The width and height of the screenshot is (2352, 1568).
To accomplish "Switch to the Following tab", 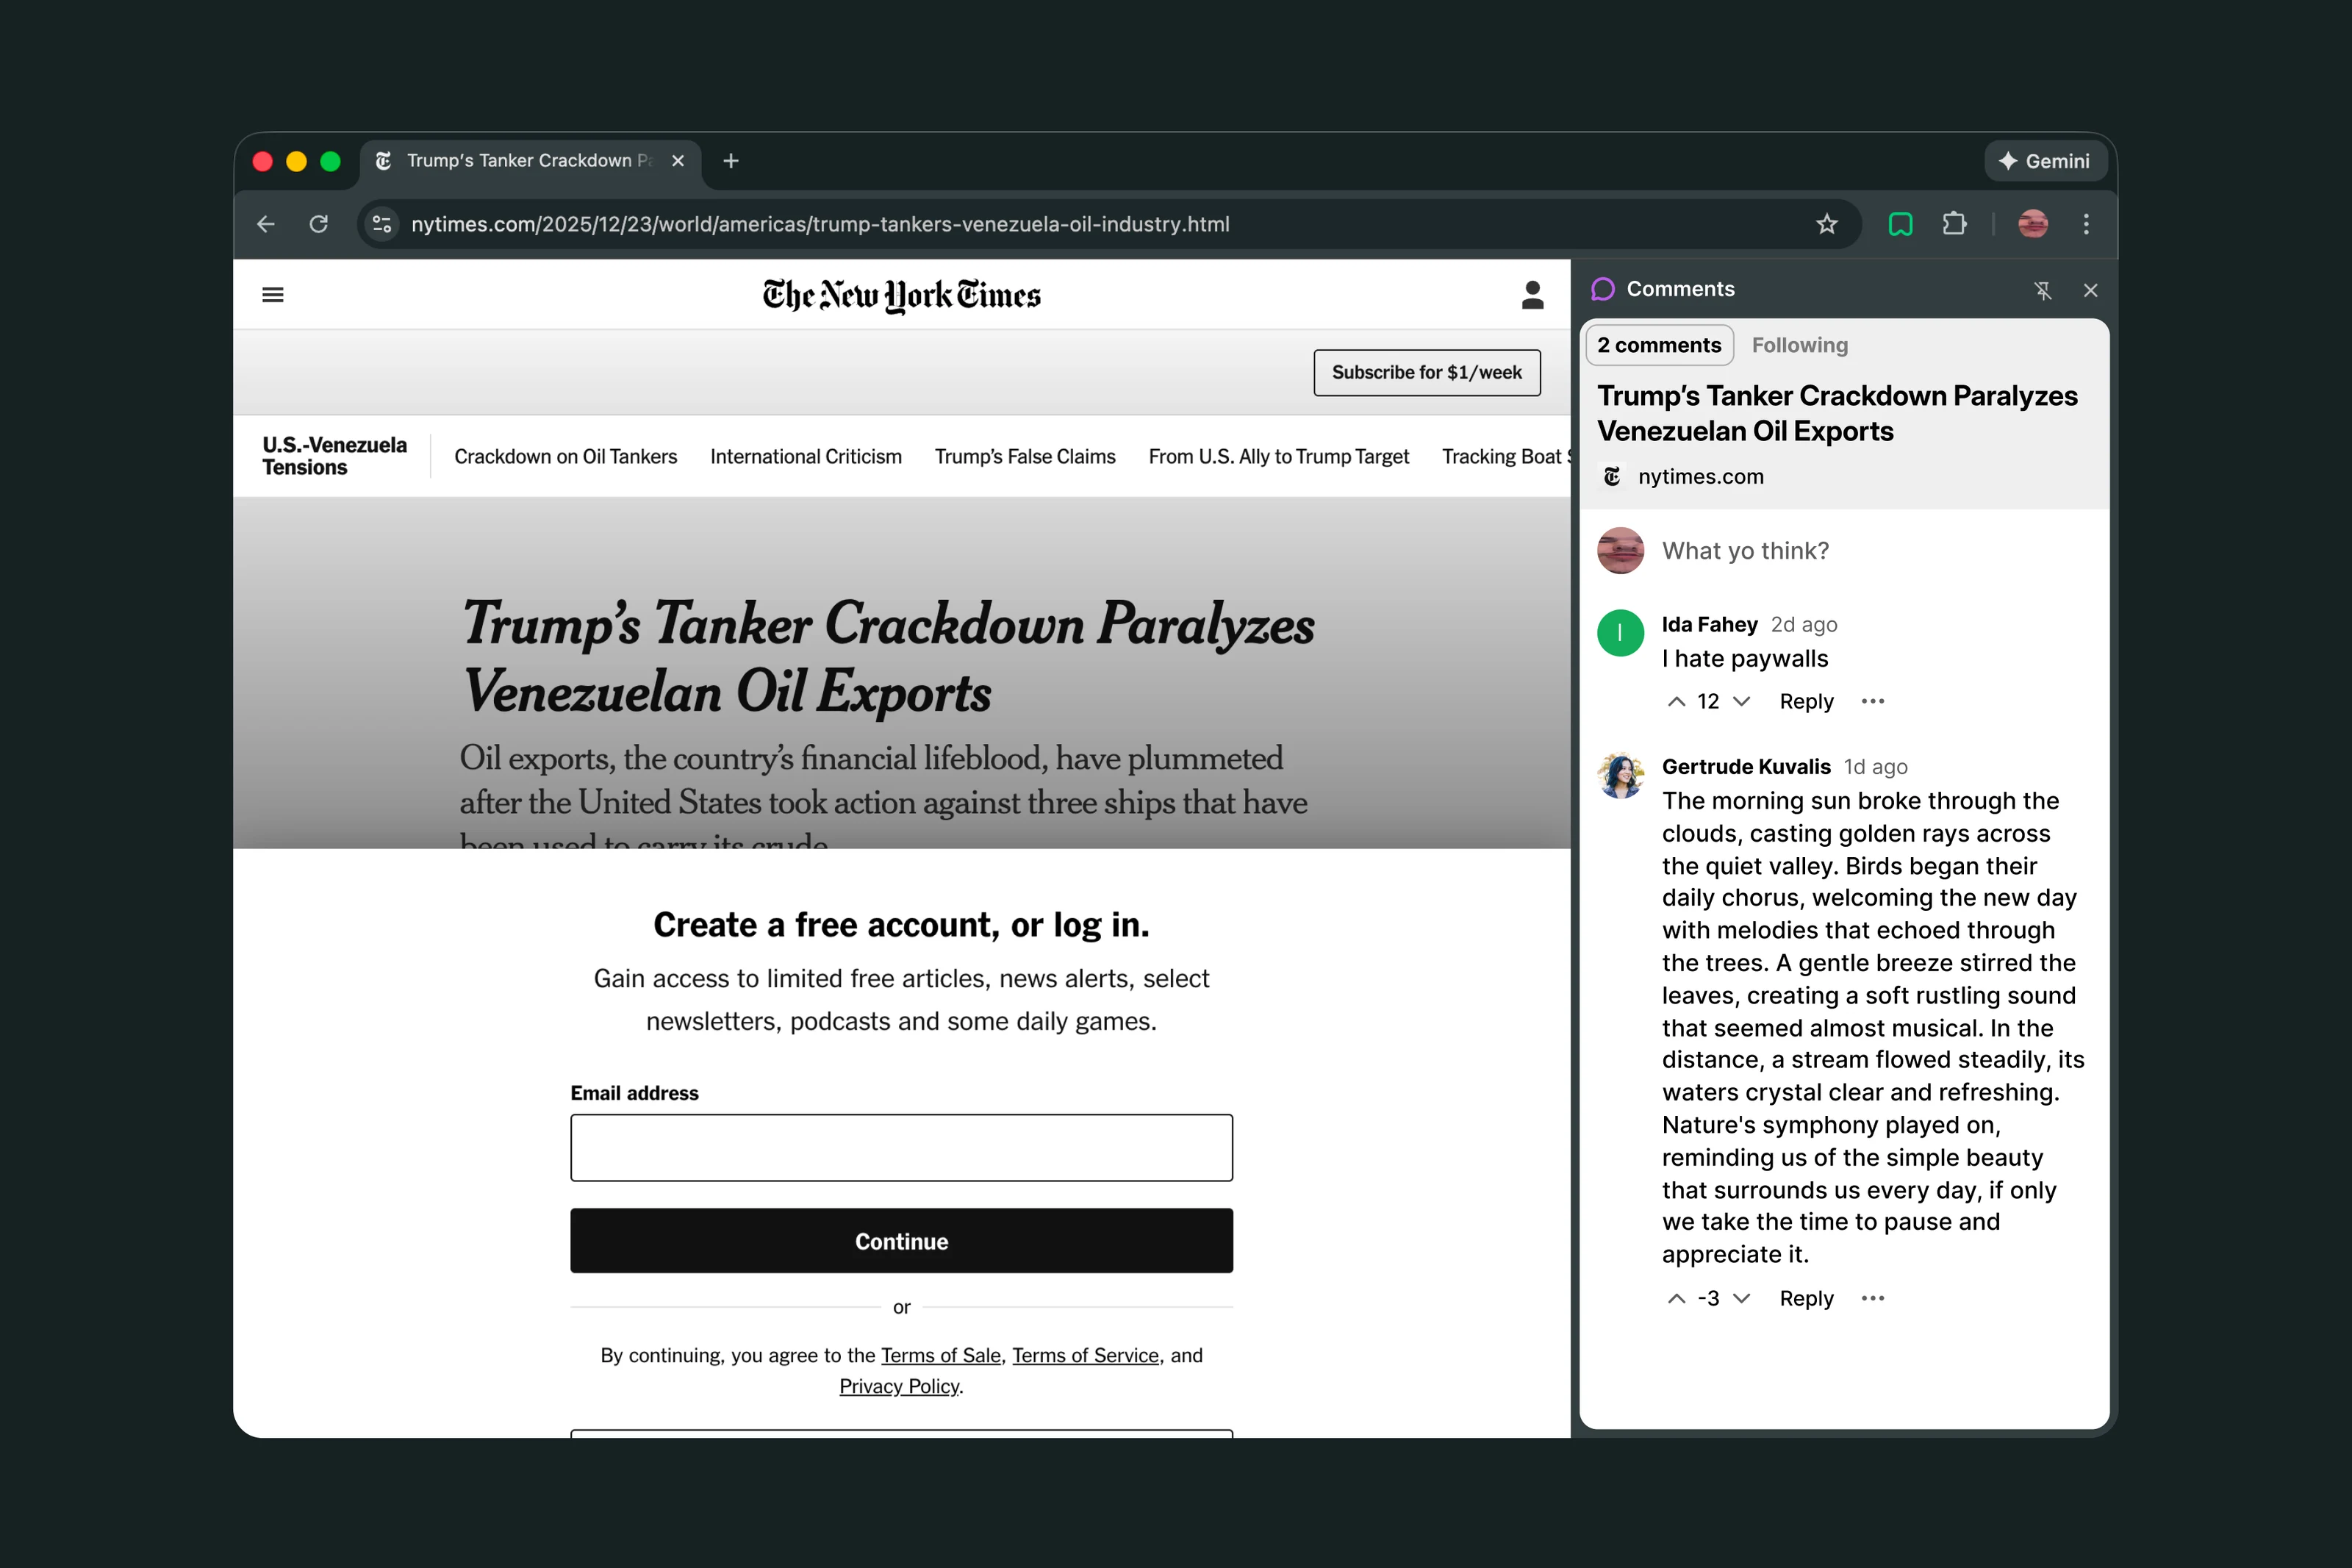I will (1799, 346).
